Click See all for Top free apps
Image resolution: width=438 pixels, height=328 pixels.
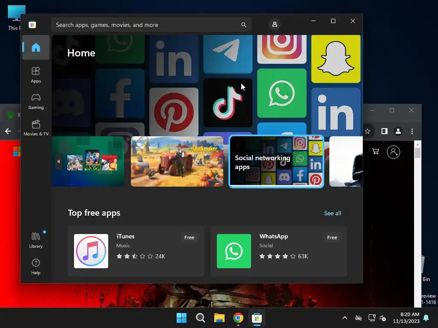332,213
